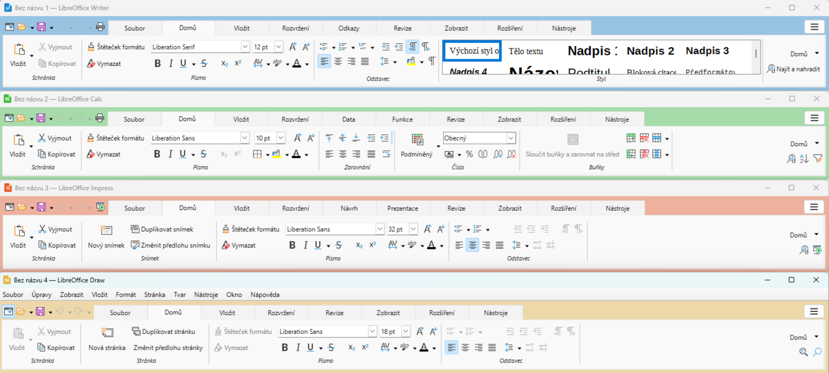
Task: Click Calc sort ascending icon at right
Action: [804, 159]
